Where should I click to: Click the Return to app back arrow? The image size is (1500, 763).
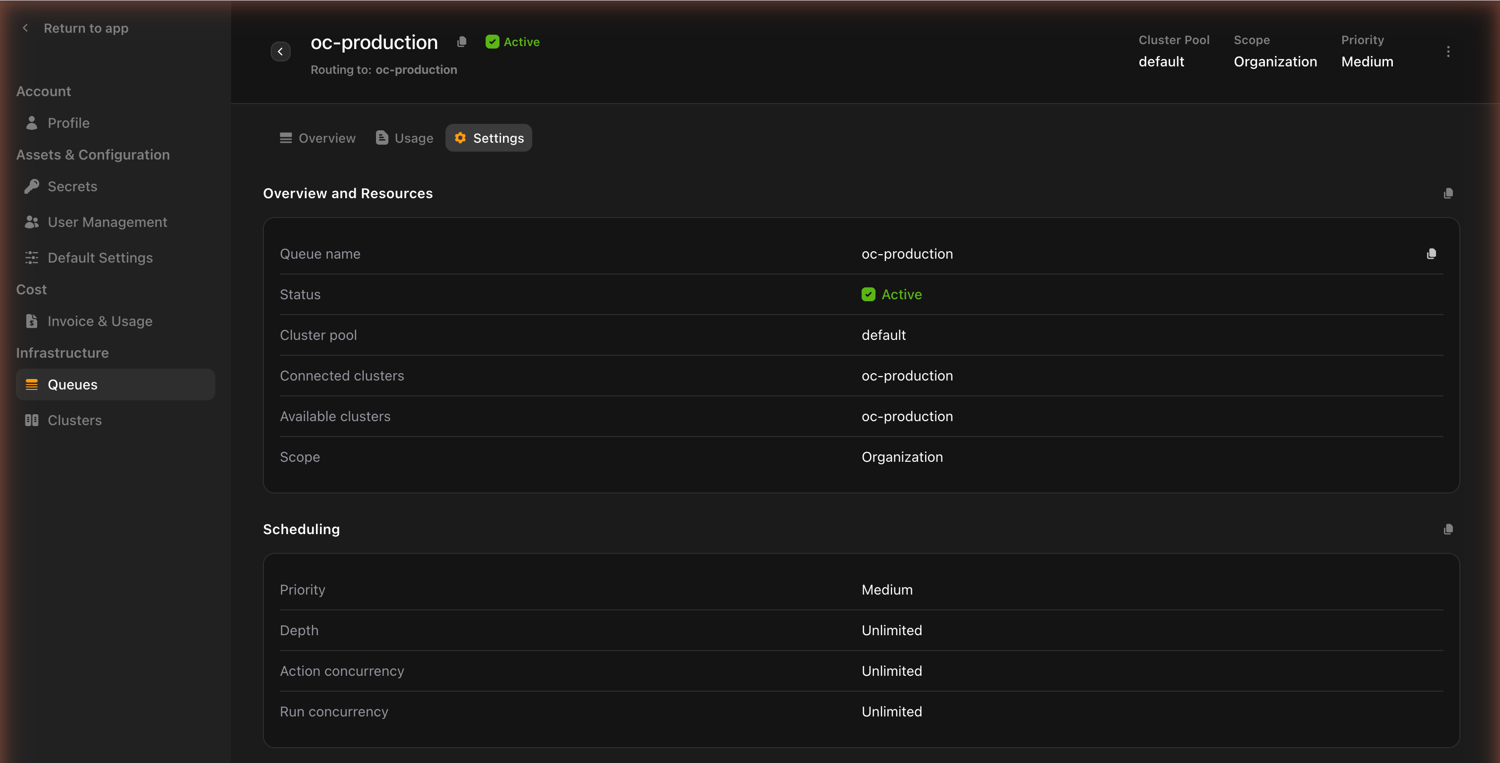pos(25,28)
